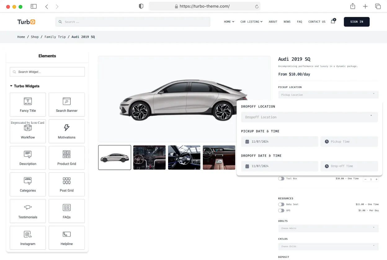Choose the Categories widget
The width and height of the screenshot is (387, 260).
click(x=28, y=184)
